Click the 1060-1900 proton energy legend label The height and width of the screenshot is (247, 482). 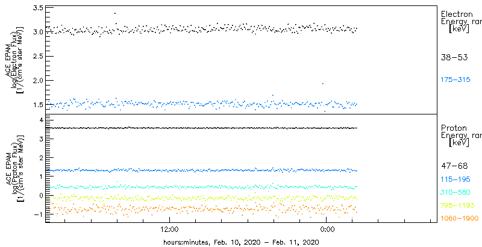460,219
